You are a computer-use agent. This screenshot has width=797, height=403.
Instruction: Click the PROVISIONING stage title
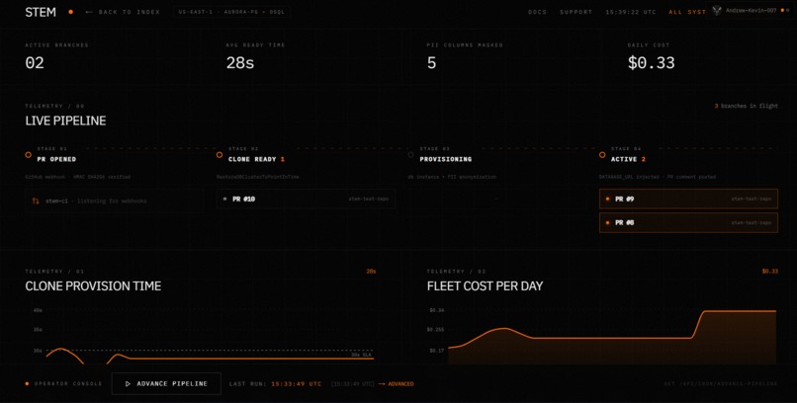point(446,159)
